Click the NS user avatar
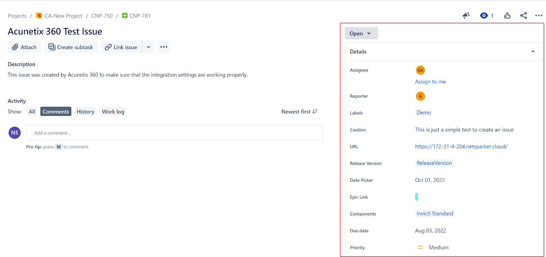This screenshot has height=257, width=546. 15,133
